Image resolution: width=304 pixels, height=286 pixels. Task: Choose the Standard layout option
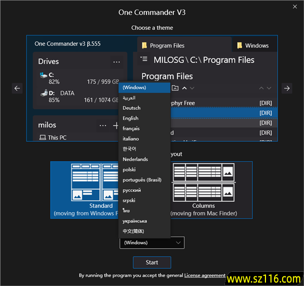[84, 190]
